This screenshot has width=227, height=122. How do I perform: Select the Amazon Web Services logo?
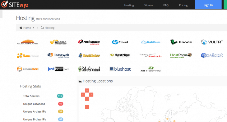58,42
